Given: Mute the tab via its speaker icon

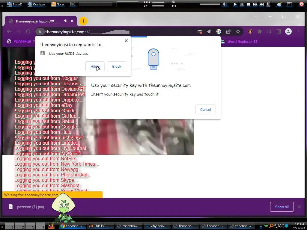Looking at the screenshot, I should point(66,21).
